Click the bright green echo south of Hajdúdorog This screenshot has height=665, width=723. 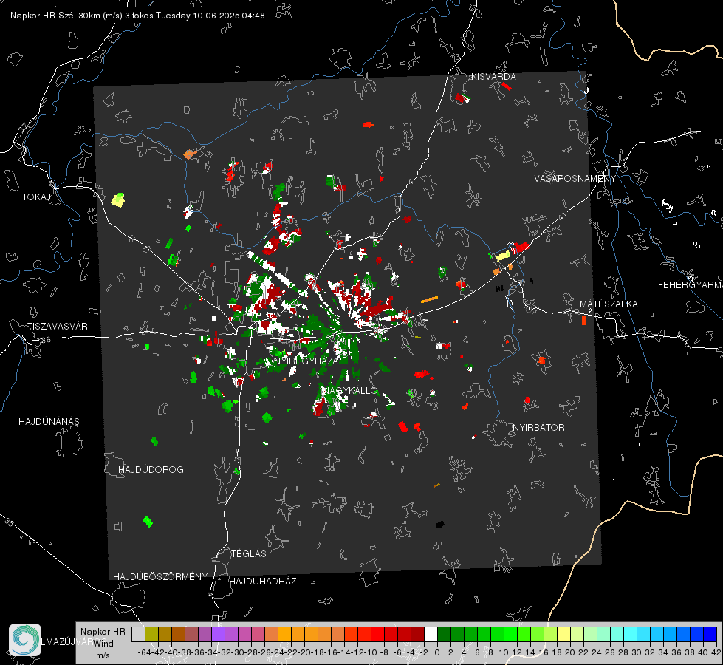pos(148,522)
